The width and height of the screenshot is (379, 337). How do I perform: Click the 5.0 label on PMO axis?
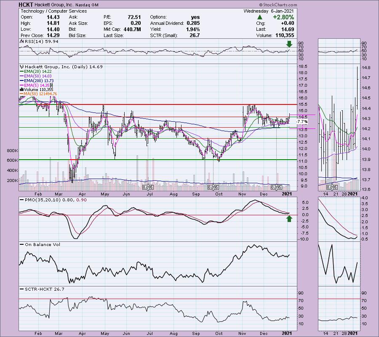click(305, 202)
